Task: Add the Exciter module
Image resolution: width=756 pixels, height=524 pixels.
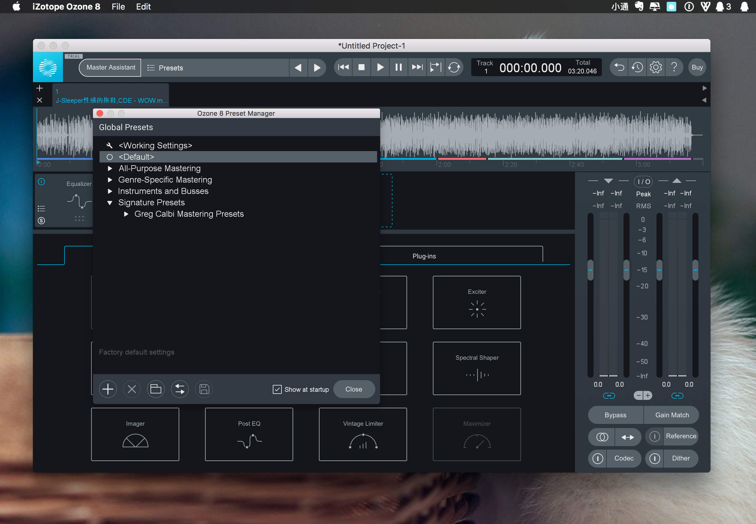Action: 477,302
